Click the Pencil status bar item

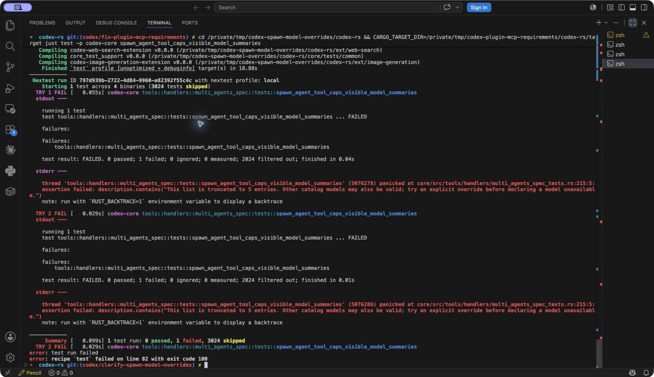pyautogui.click(x=29, y=373)
